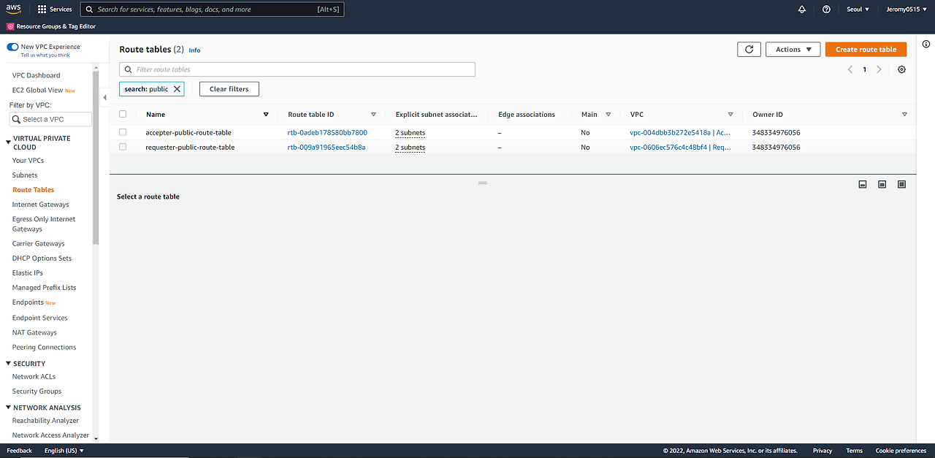Toggle the New VPC Experience switch
The image size is (935, 458).
pyautogui.click(x=12, y=47)
